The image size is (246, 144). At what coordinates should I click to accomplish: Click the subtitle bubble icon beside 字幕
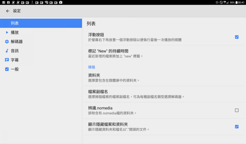pos(7,60)
